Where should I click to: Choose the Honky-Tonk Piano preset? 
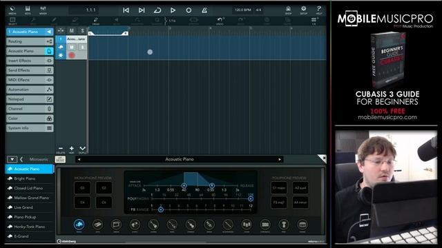pos(30,227)
